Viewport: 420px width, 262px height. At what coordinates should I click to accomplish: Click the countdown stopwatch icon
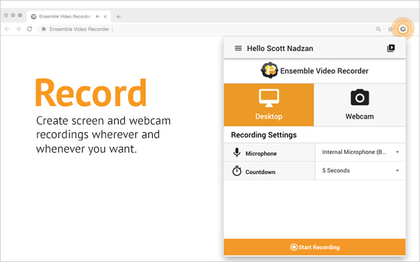point(237,171)
